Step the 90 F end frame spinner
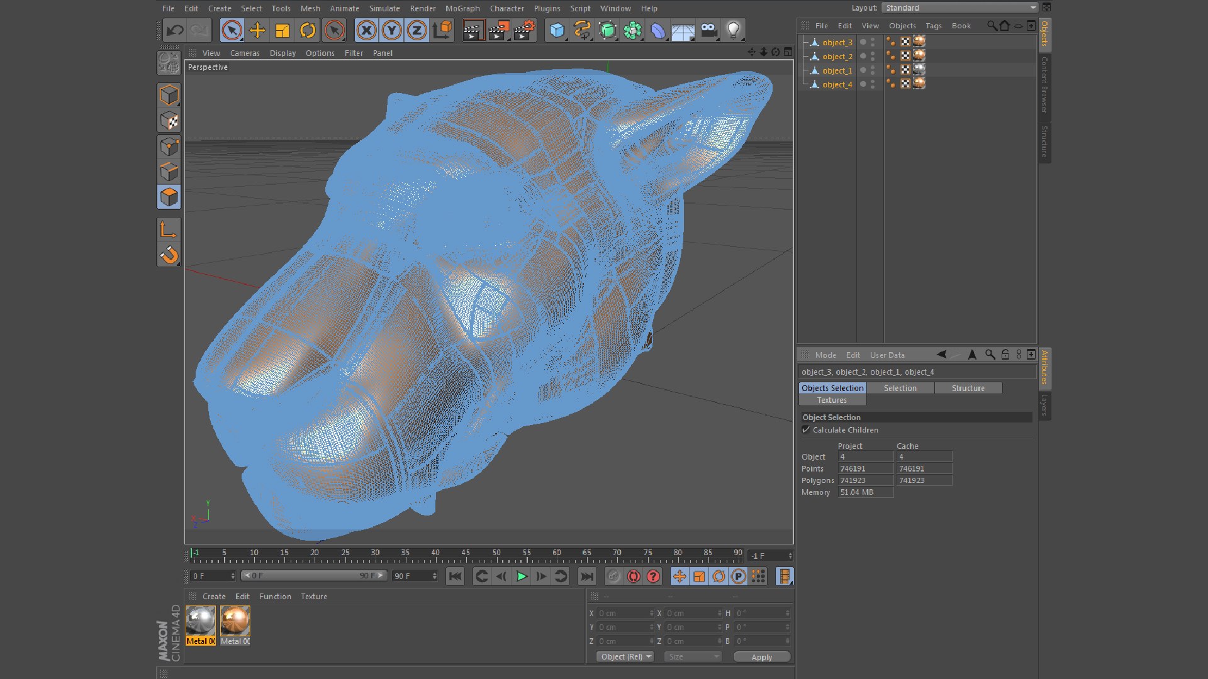This screenshot has height=679, width=1208. coord(434,576)
